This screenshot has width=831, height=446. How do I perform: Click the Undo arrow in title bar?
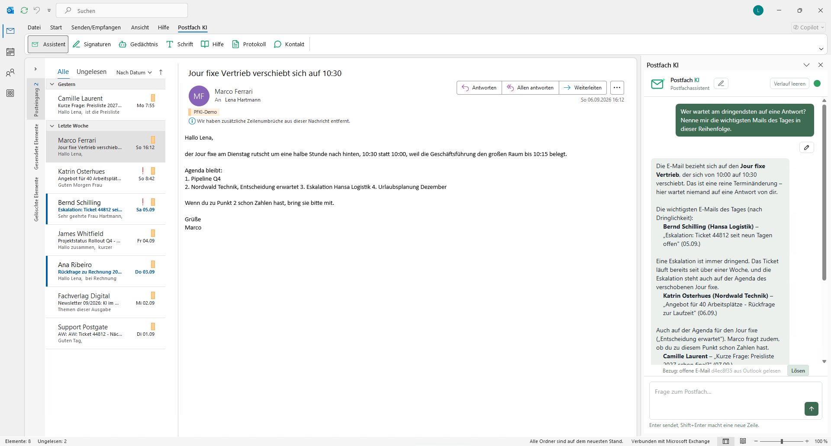(x=37, y=10)
